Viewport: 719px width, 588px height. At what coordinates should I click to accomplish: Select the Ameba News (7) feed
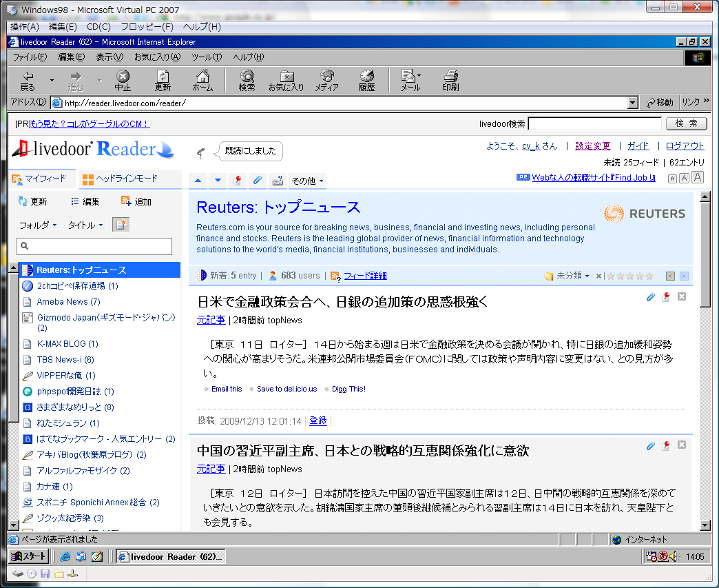68,302
